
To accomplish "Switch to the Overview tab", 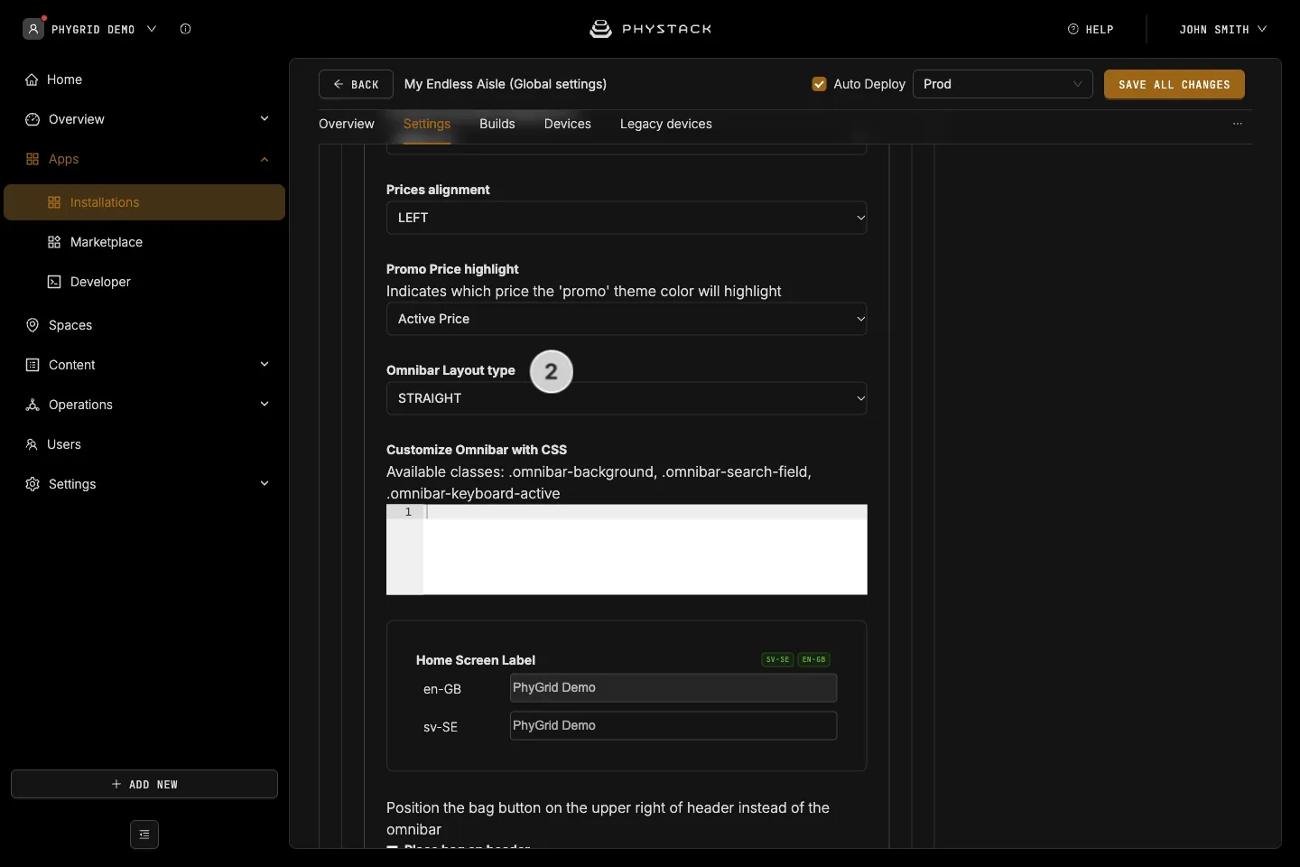I will pos(347,124).
